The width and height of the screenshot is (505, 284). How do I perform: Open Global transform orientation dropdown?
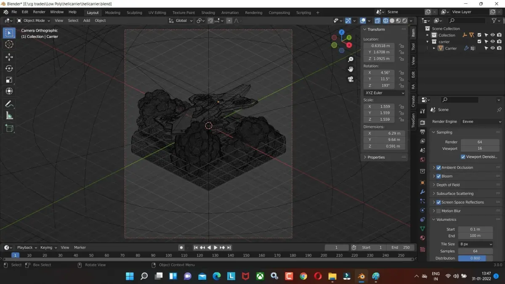pyautogui.click(x=181, y=21)
